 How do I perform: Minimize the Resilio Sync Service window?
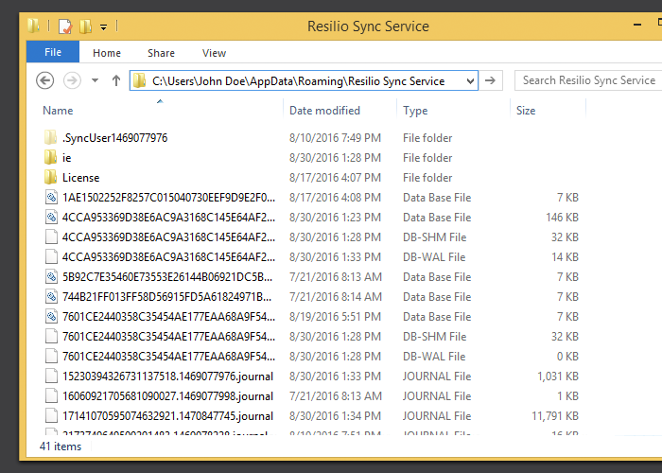pos(637,26)
